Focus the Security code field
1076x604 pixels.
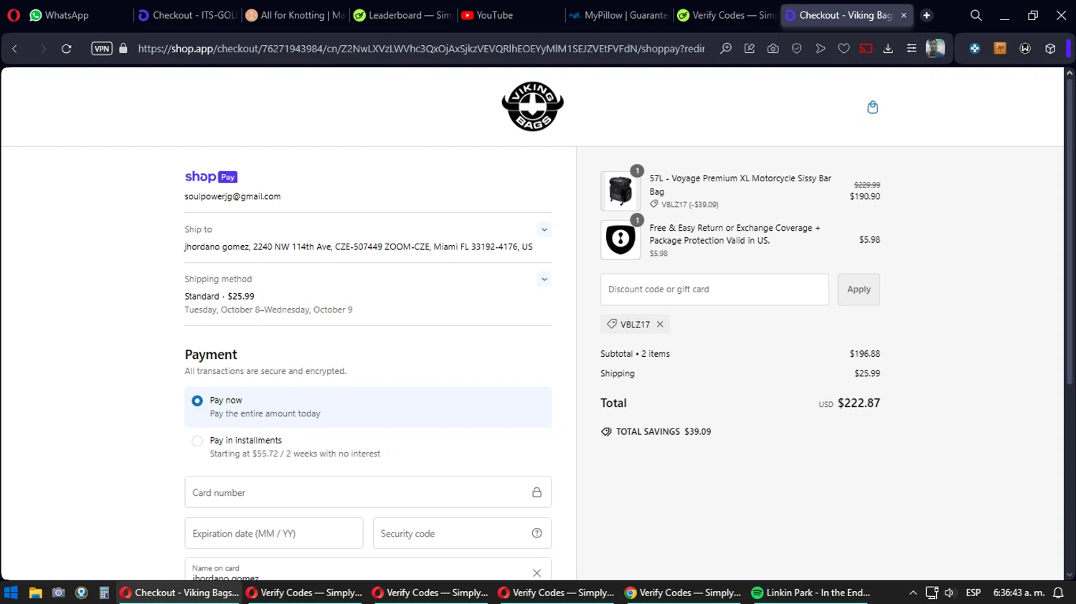462,534
